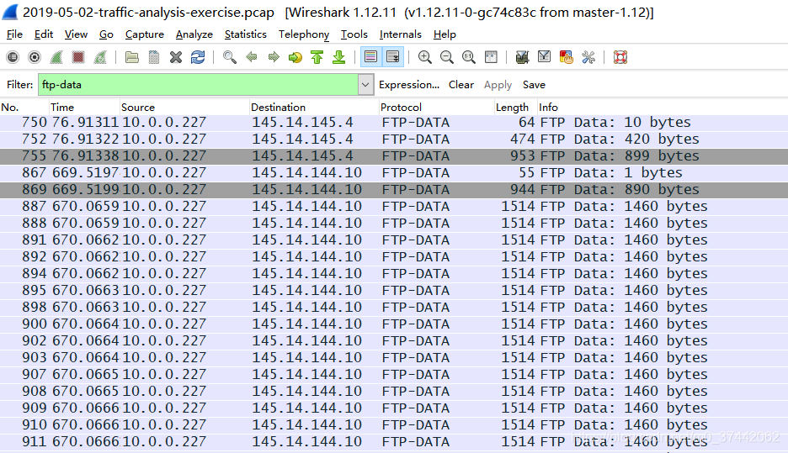Sort by the Source column header
The width and height of the screenshot is (788, 453).
(x=184, y=108)
